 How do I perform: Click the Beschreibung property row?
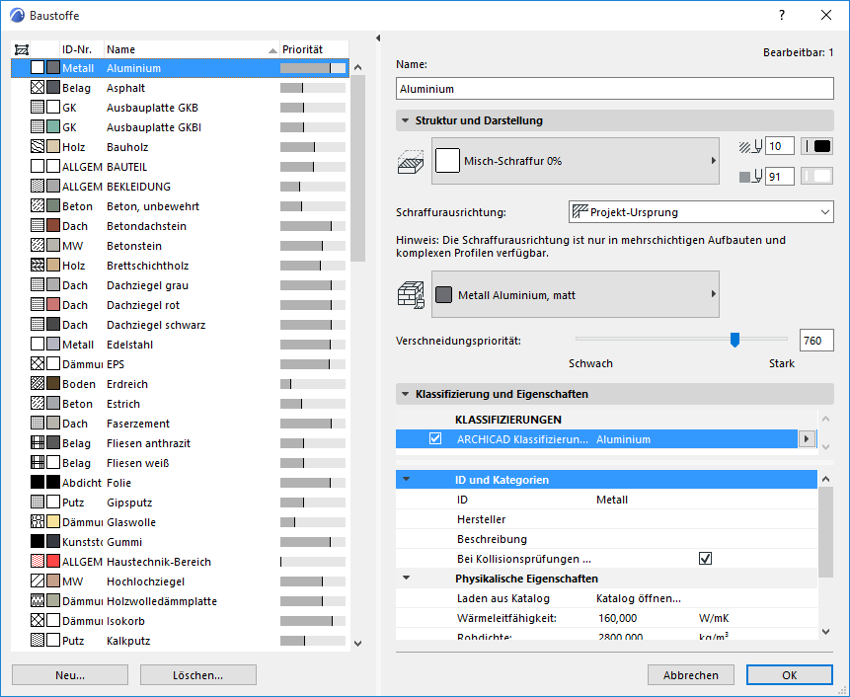(606, 539)
